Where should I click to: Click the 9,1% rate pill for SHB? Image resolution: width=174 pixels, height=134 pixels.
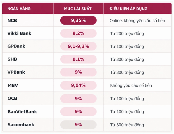point(78,59)
